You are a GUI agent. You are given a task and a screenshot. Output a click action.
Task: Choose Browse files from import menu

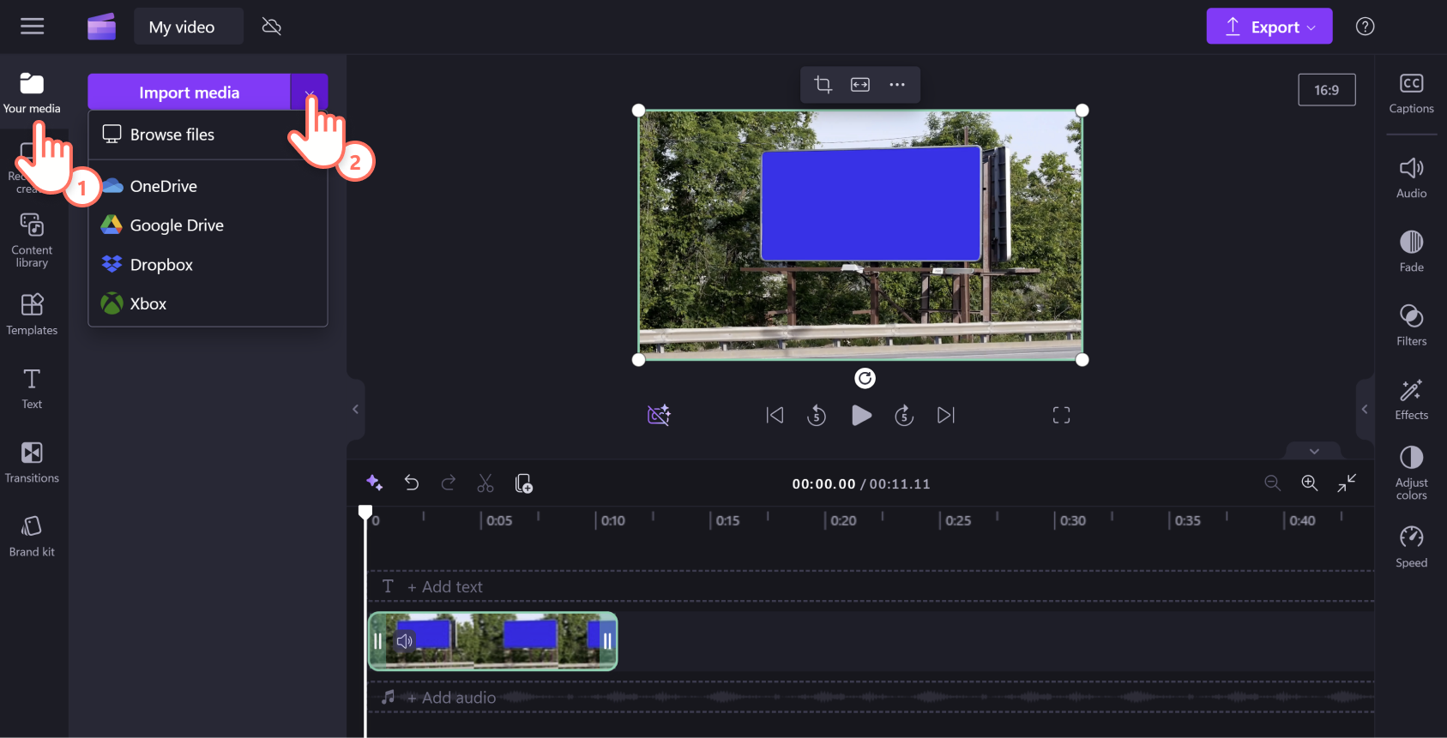tap(208, 135)
